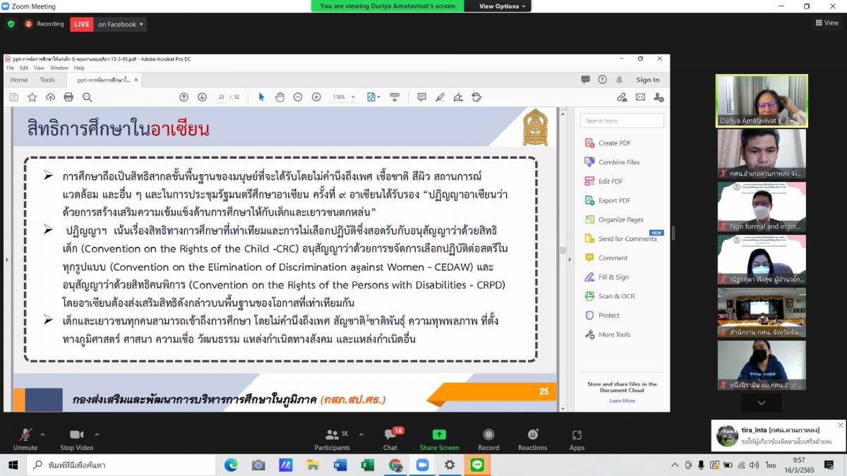Expand the on Facebook live dropdown

pos(121,24)
